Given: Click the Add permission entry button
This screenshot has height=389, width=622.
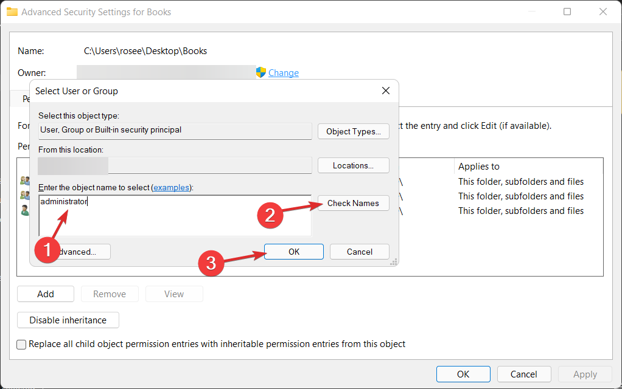Looking at the screenshot, I should [x=46, y=294].
